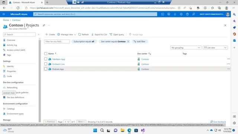The image size is (238, 134).
Task: Click the Give feedback link
Action: point(218,122)
